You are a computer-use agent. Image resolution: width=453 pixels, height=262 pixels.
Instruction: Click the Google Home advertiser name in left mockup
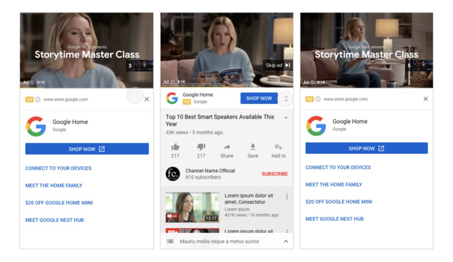pos(70,122)
